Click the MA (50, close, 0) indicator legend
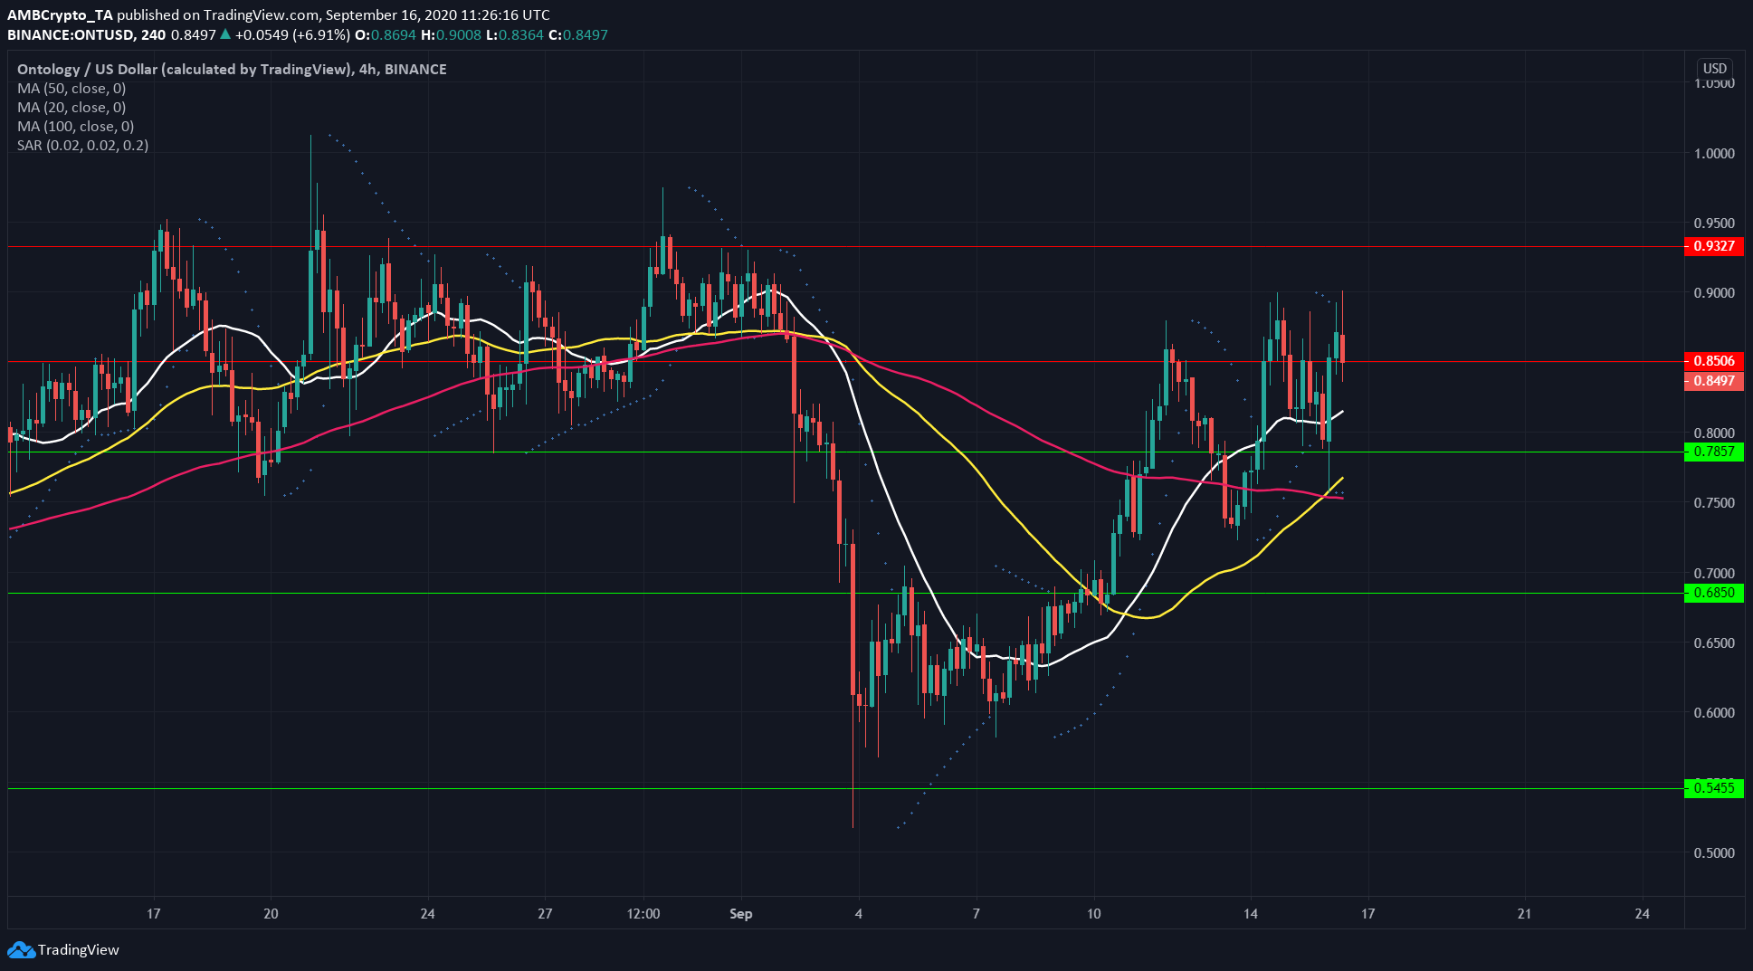The image size is (1753, 971). [71, 88]
